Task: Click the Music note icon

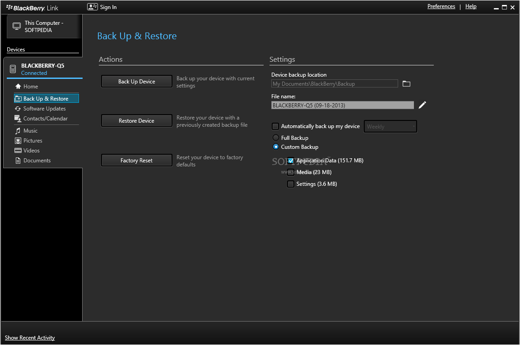Action: (18, 131)
